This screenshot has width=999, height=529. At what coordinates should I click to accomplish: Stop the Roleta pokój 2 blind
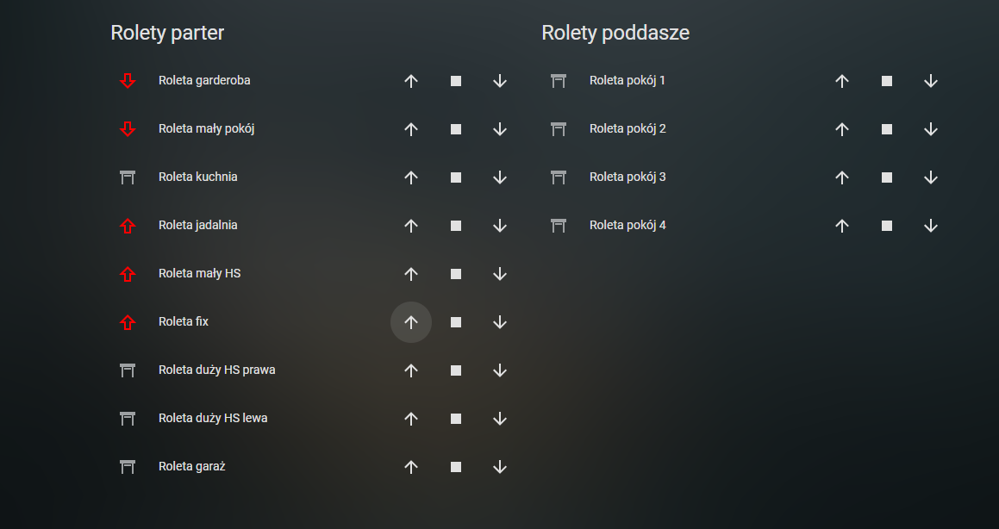(887, 129)
